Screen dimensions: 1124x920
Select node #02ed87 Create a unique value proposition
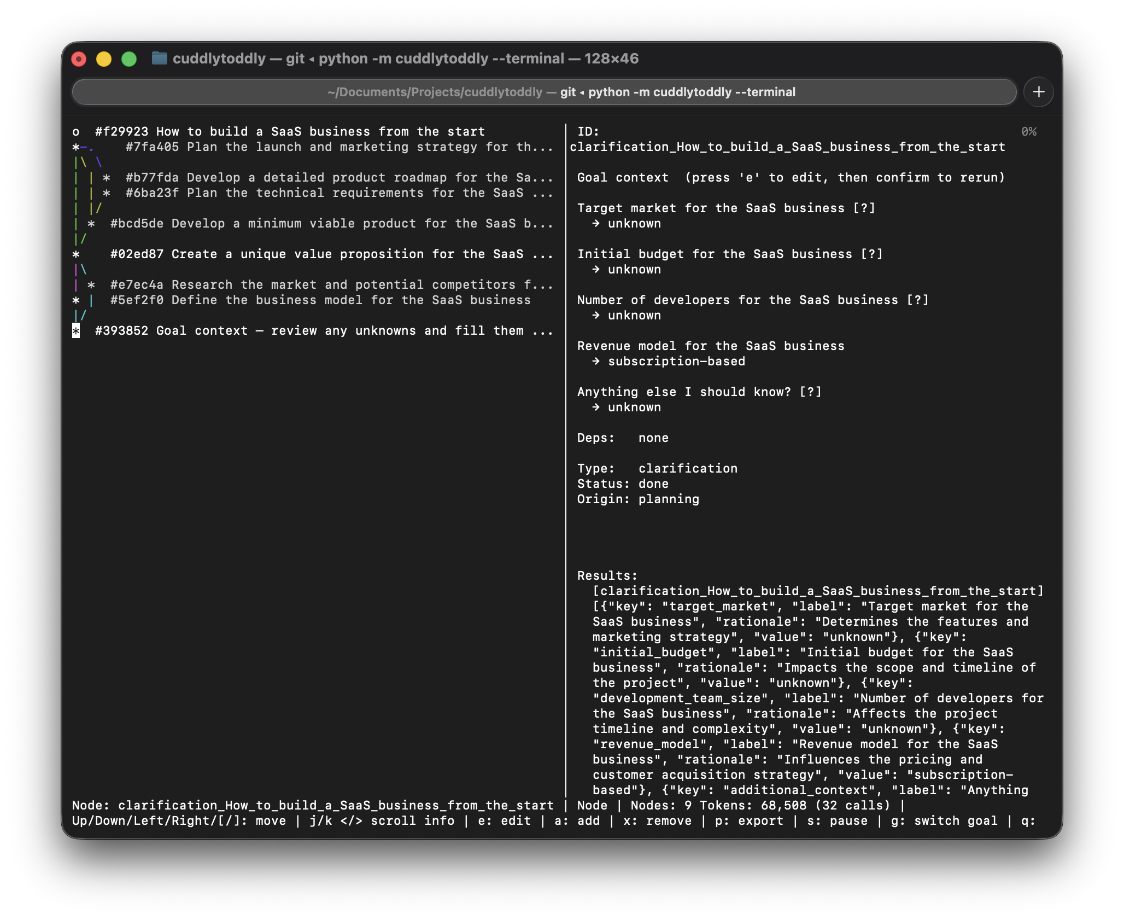click(x=331, y=254)
